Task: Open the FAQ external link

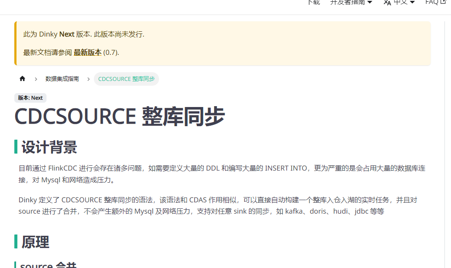Action: [x=435, y=2]
